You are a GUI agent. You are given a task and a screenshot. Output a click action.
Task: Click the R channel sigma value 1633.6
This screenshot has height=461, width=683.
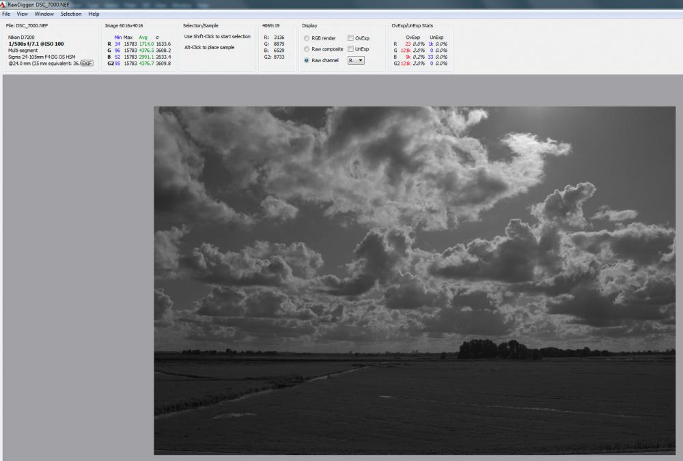163,44
